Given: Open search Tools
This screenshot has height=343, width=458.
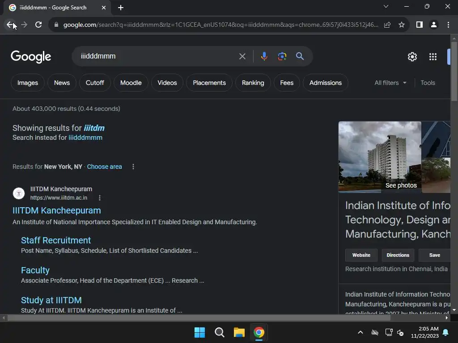Looking at the screenshot, I should point(428,83).
